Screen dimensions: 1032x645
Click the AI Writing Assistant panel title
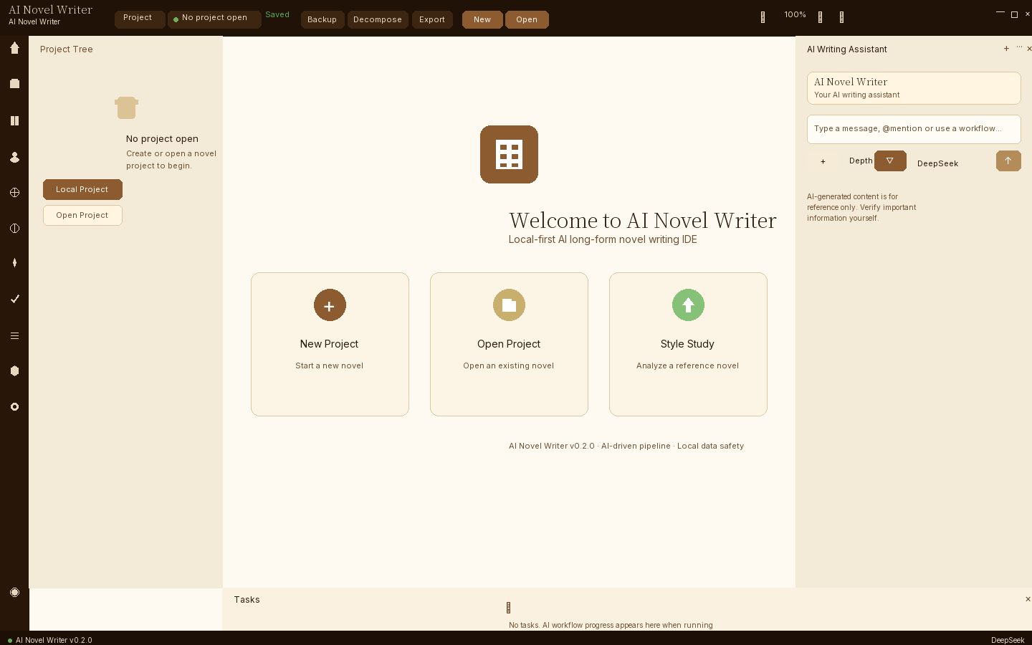[x=847, y=49]
